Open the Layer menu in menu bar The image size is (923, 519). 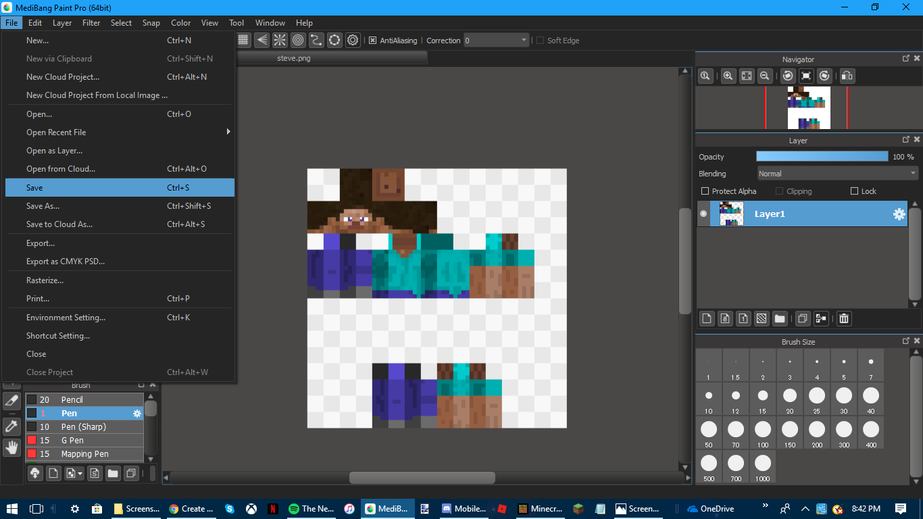point(62,22)
